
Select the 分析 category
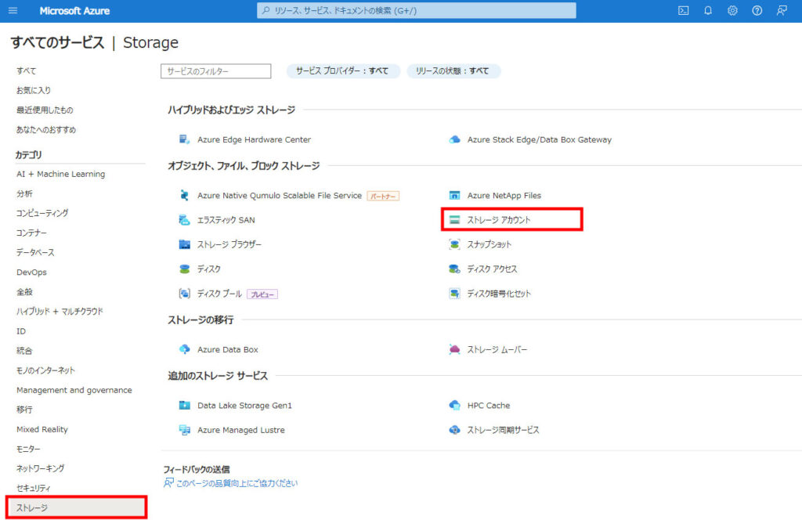pyautogui.click(x=24, y=193)
